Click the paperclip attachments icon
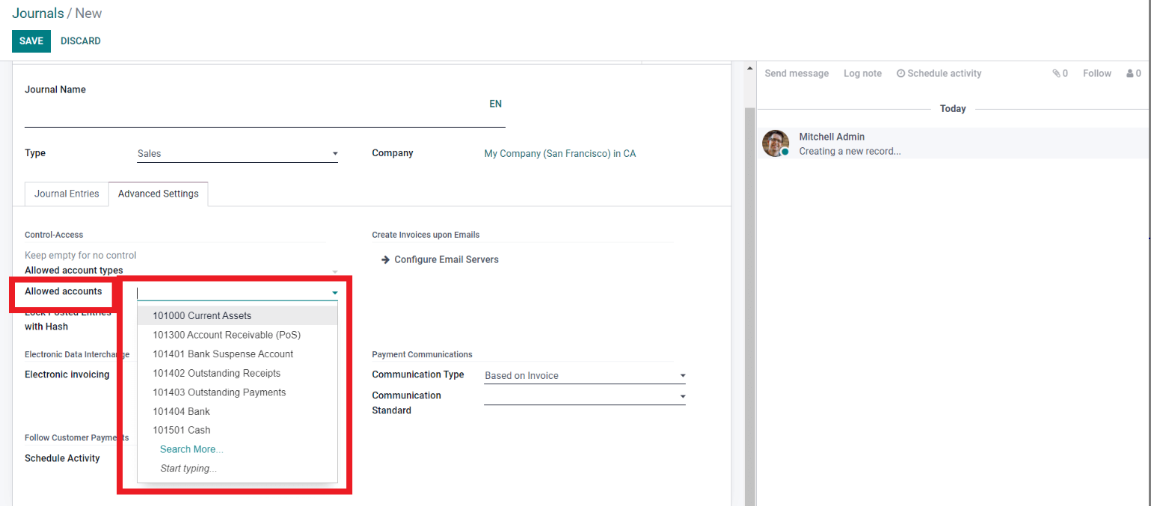 [1056, 73]
